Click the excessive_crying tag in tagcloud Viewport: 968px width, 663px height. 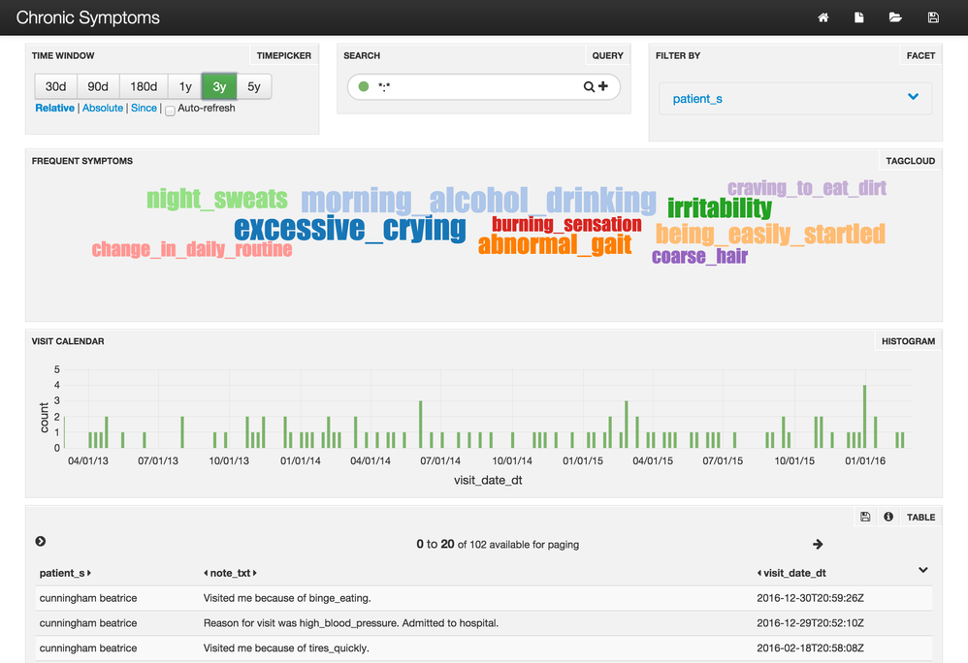point(350,228)
